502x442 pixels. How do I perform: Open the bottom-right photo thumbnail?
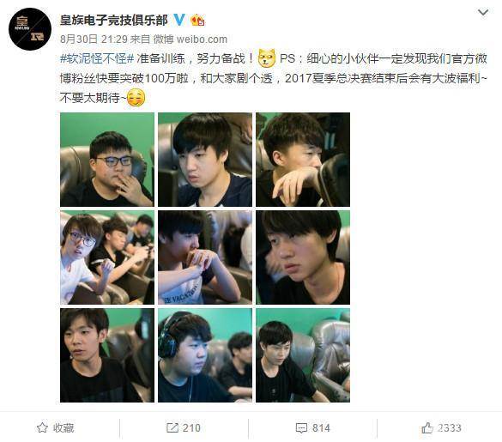pyautogui.click(x=303, y=355)
